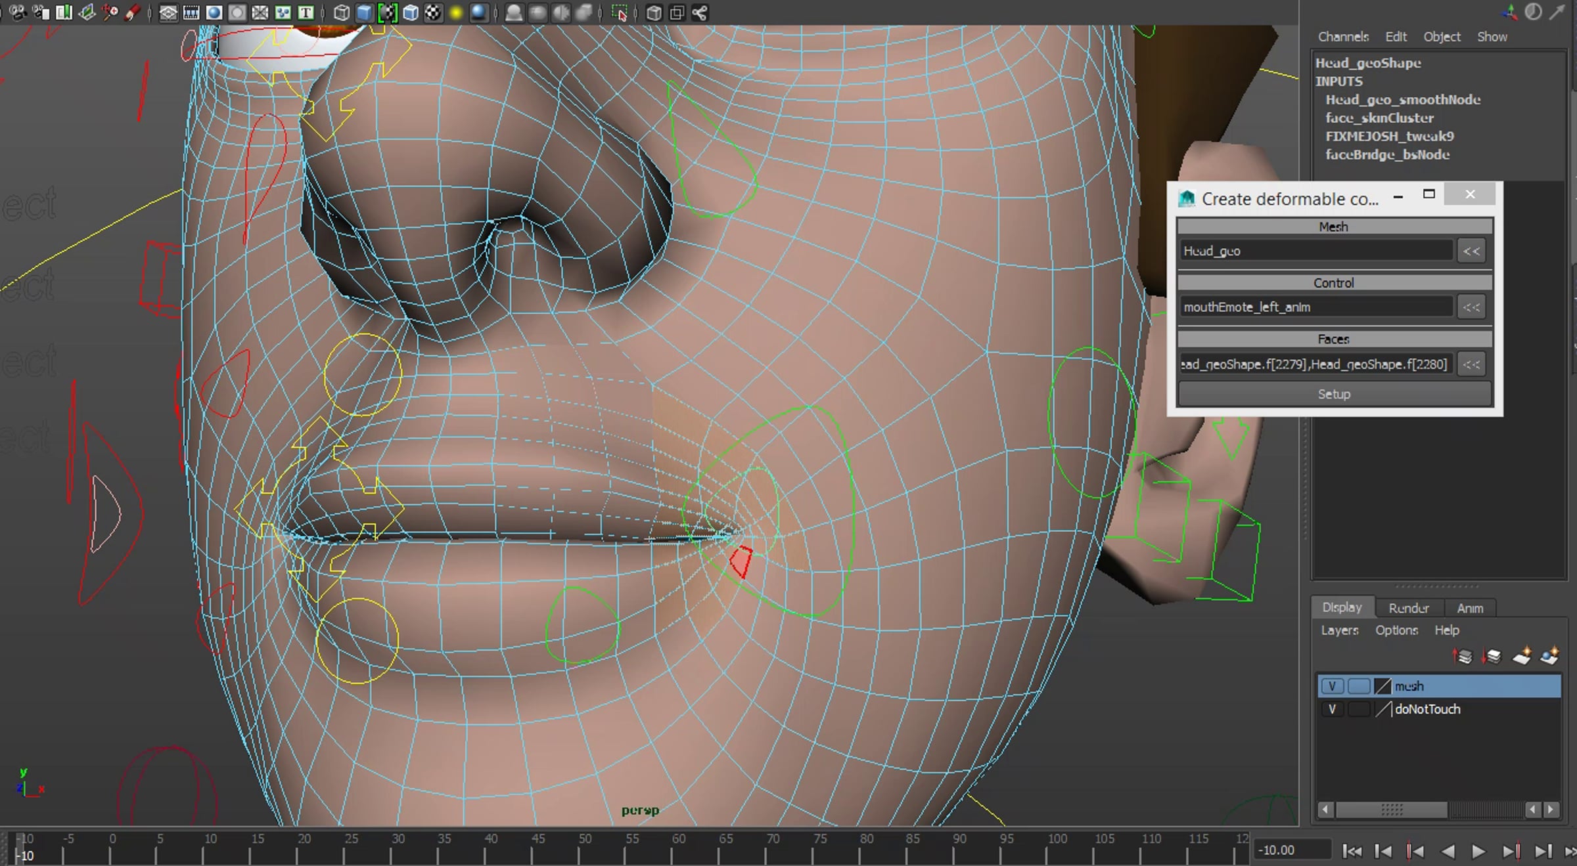Toggle wireframe display cube icon

click(x=341, y=12)
